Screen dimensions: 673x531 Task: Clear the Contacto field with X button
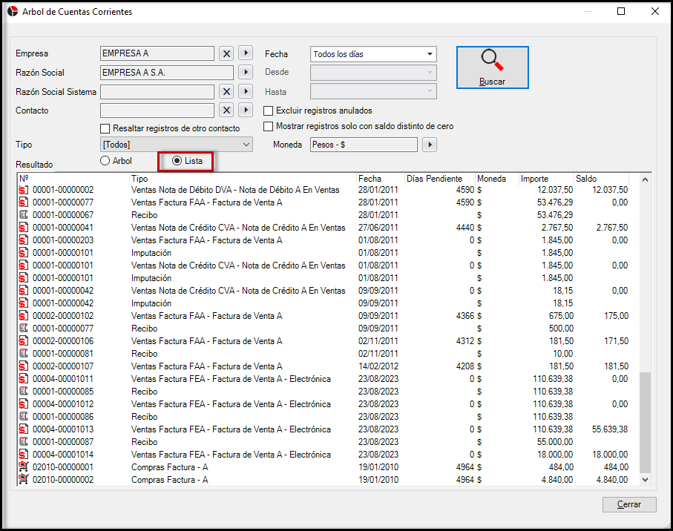coord(226,111)
